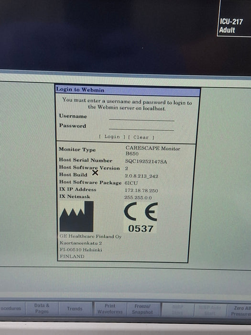Viewport: 251px width, 335px height.
Task: Open the Data & Pages menu
Action: [x=42, y=308]
